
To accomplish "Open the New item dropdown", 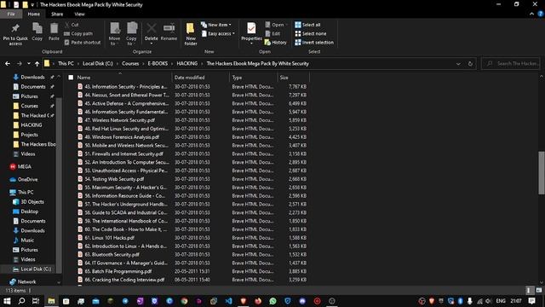I will pyautogui.click(x=216, y=25).
